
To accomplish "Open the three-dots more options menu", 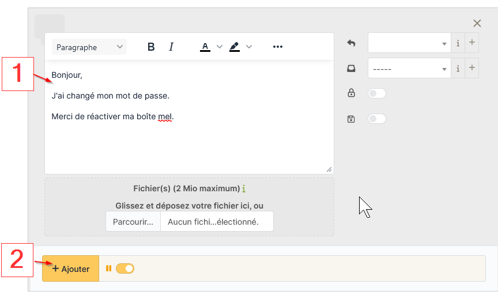I will (278, 47).
